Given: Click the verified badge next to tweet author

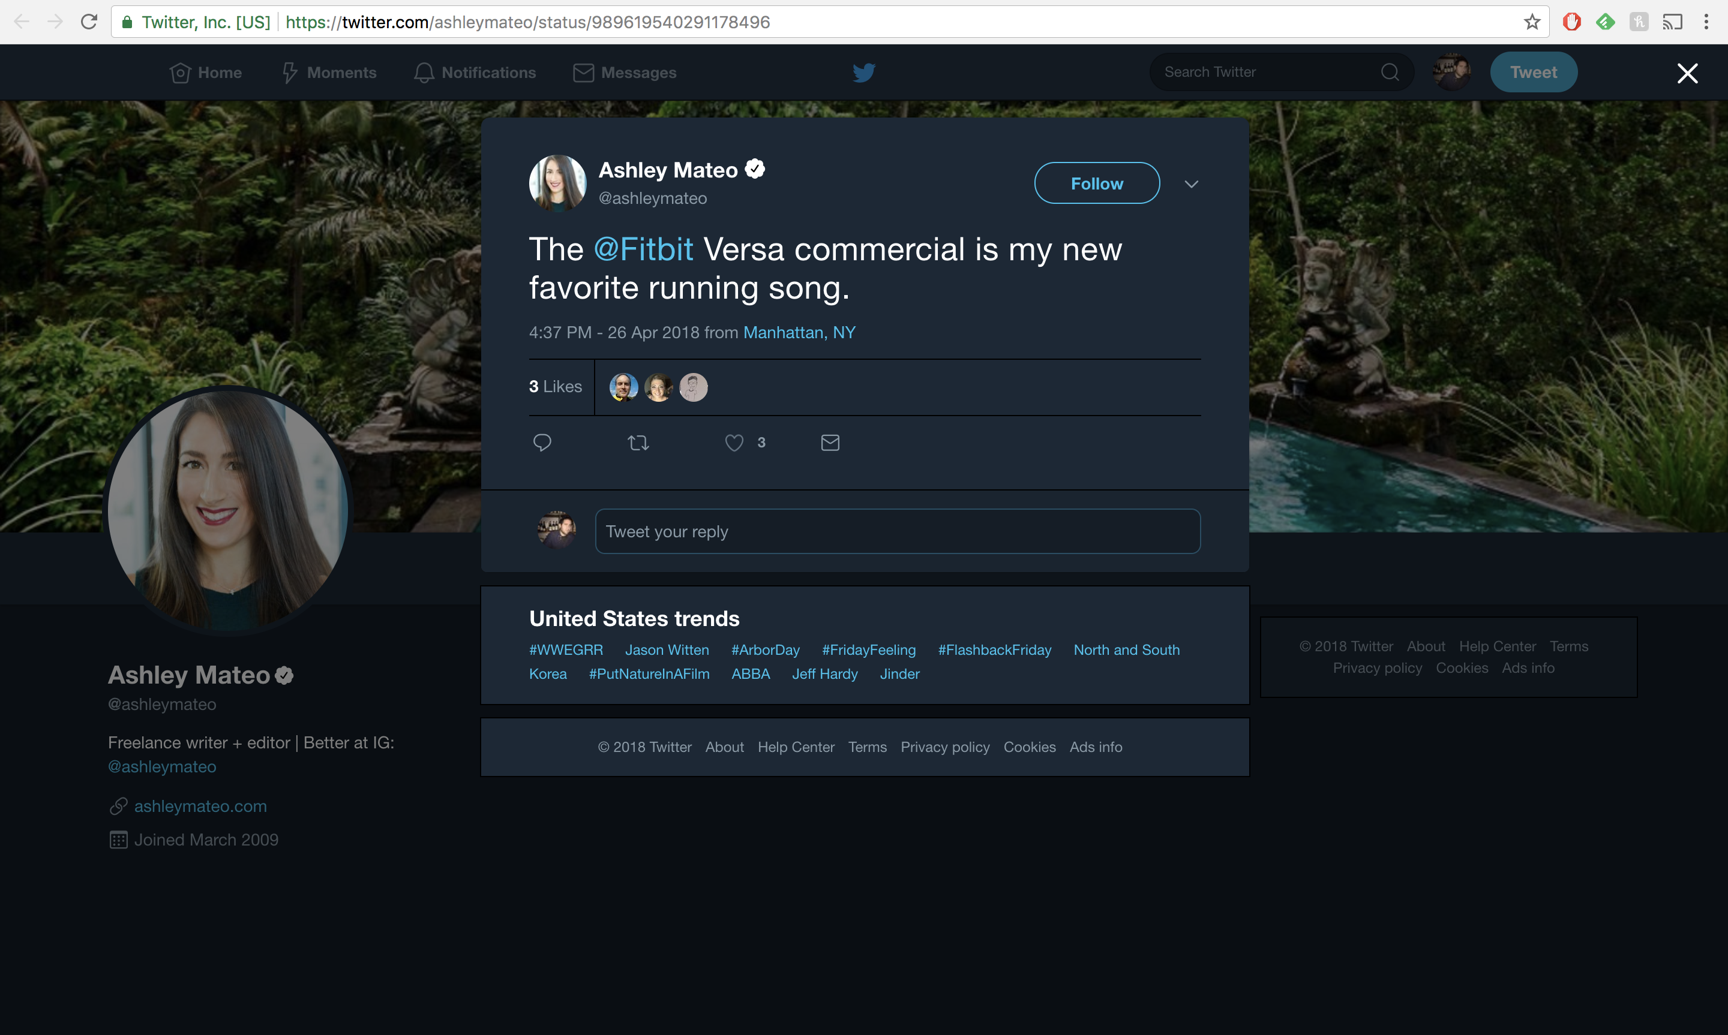Looking at the screenshot, I should [755, 169].
